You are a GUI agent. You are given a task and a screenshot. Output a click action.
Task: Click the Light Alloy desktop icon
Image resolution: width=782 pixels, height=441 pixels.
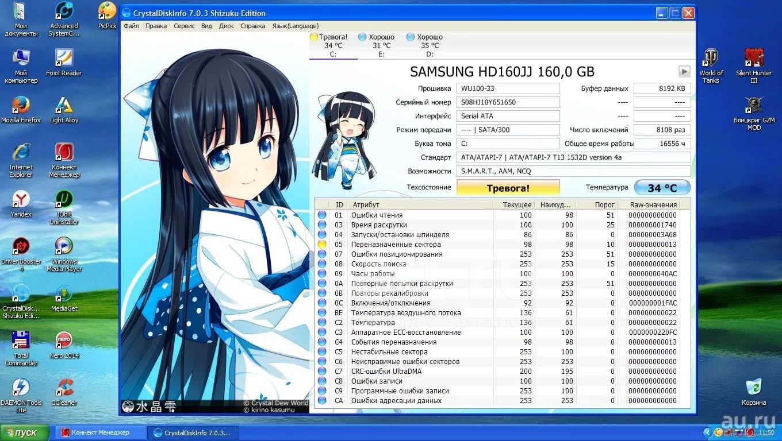pos(64,110)
